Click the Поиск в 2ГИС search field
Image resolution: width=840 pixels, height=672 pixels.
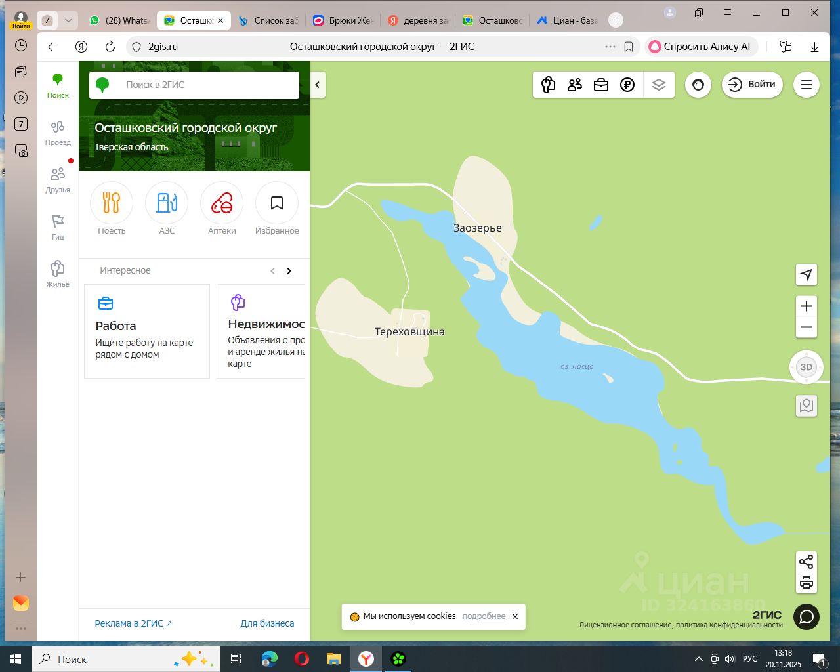click(x=194, y=85)
